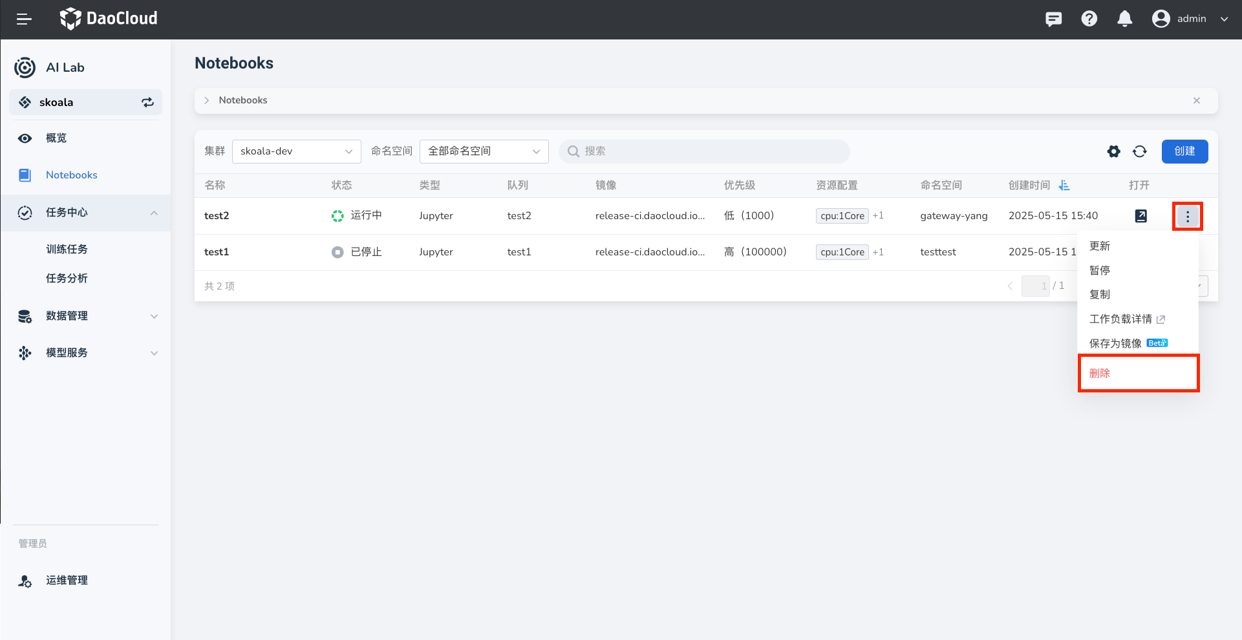Select 暂停 from the context menu

tap(1100, 270)
